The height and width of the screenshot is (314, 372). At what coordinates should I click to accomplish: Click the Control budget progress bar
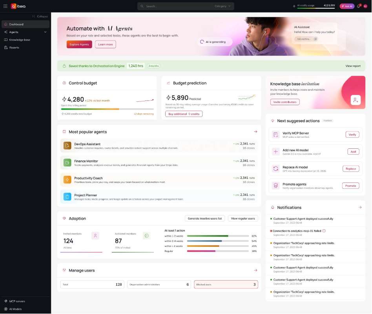click(x=108, y=109)
